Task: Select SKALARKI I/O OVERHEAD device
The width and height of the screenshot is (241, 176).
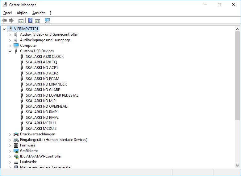Action: coord(47,106)
